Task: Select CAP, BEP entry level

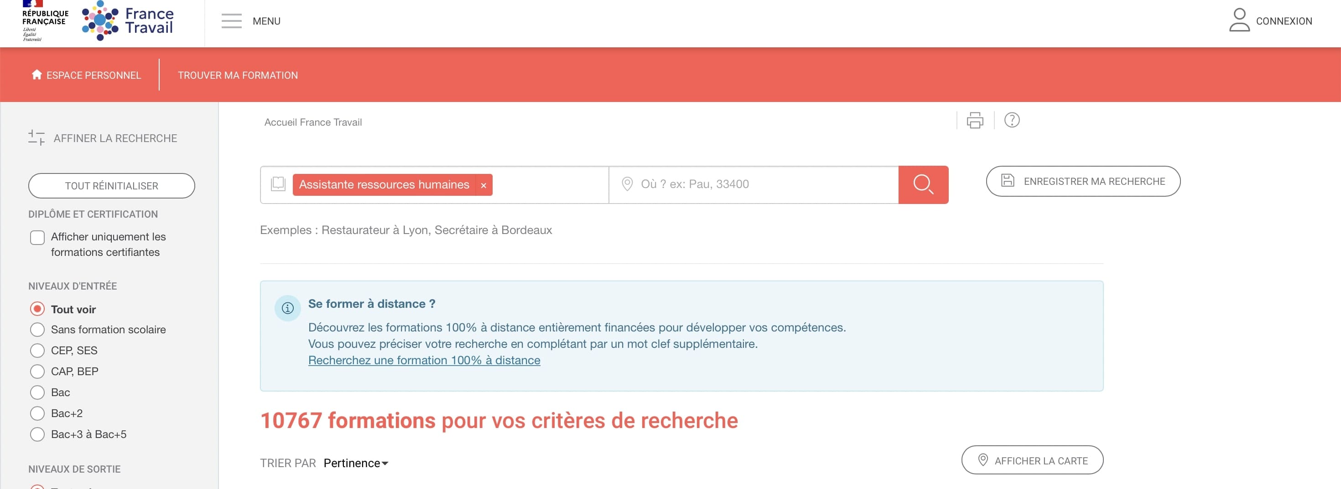Action: click(x=37, y=371)
